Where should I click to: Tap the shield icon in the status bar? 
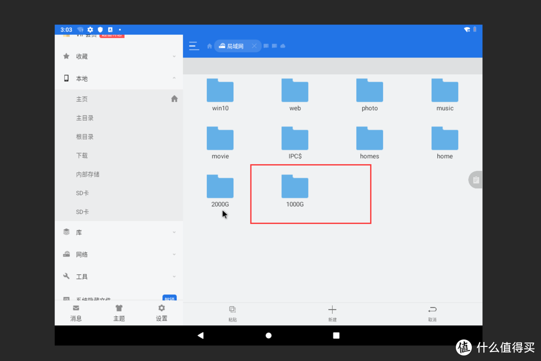point(100,30)
